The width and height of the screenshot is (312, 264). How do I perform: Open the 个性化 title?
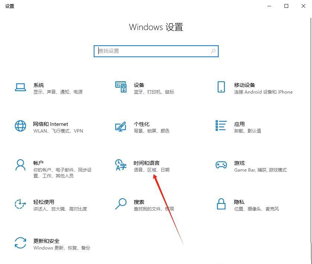141,124
